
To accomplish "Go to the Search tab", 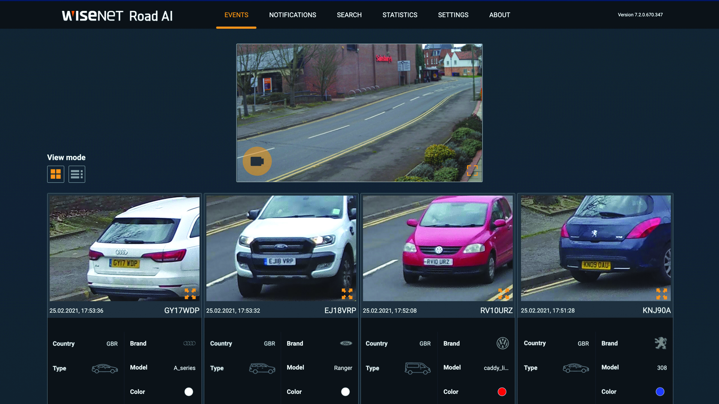I will pos(349,15).
